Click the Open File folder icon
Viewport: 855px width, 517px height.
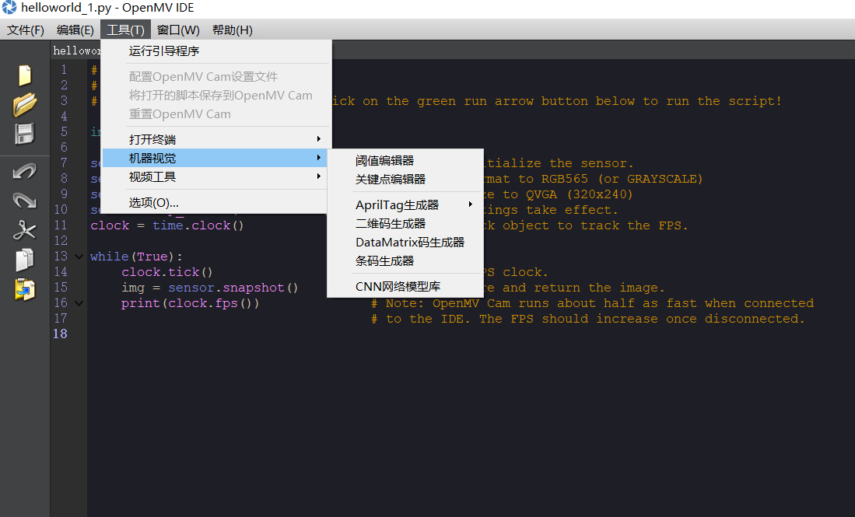click(25, 105)
